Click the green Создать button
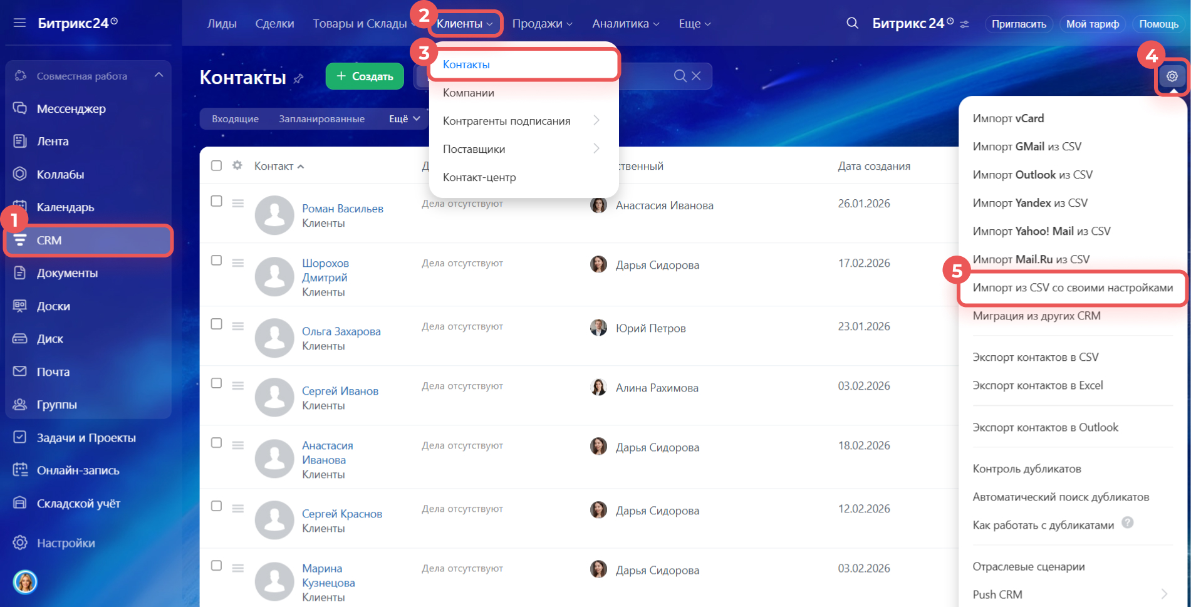 point(365,76)
